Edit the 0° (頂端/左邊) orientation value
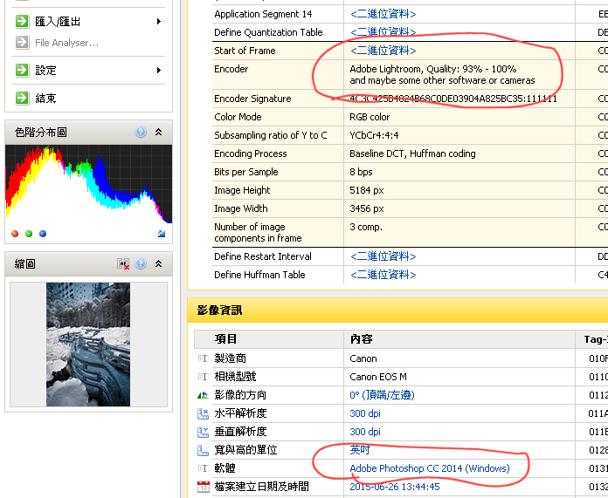This screenshot has width=608, height=498. 382,395
